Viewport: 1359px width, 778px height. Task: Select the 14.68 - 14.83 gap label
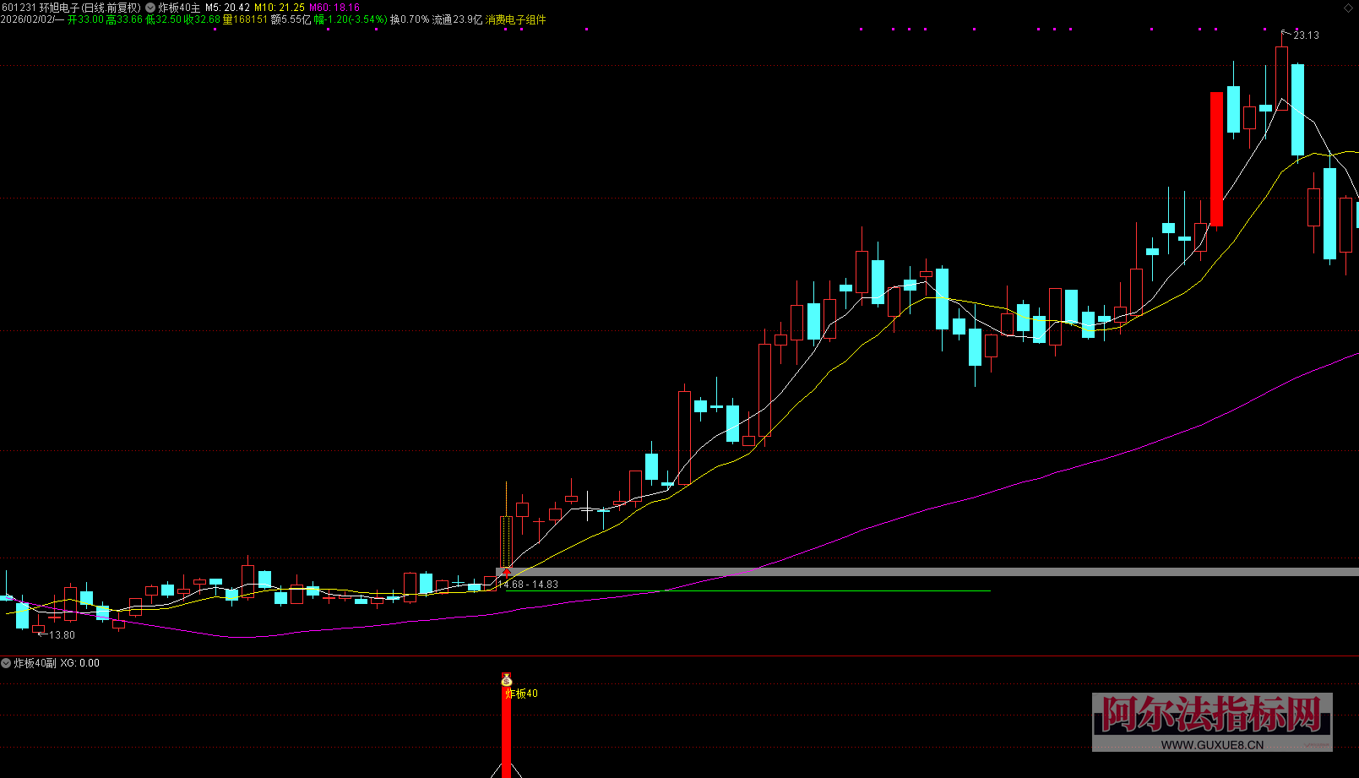click(529, 585)
